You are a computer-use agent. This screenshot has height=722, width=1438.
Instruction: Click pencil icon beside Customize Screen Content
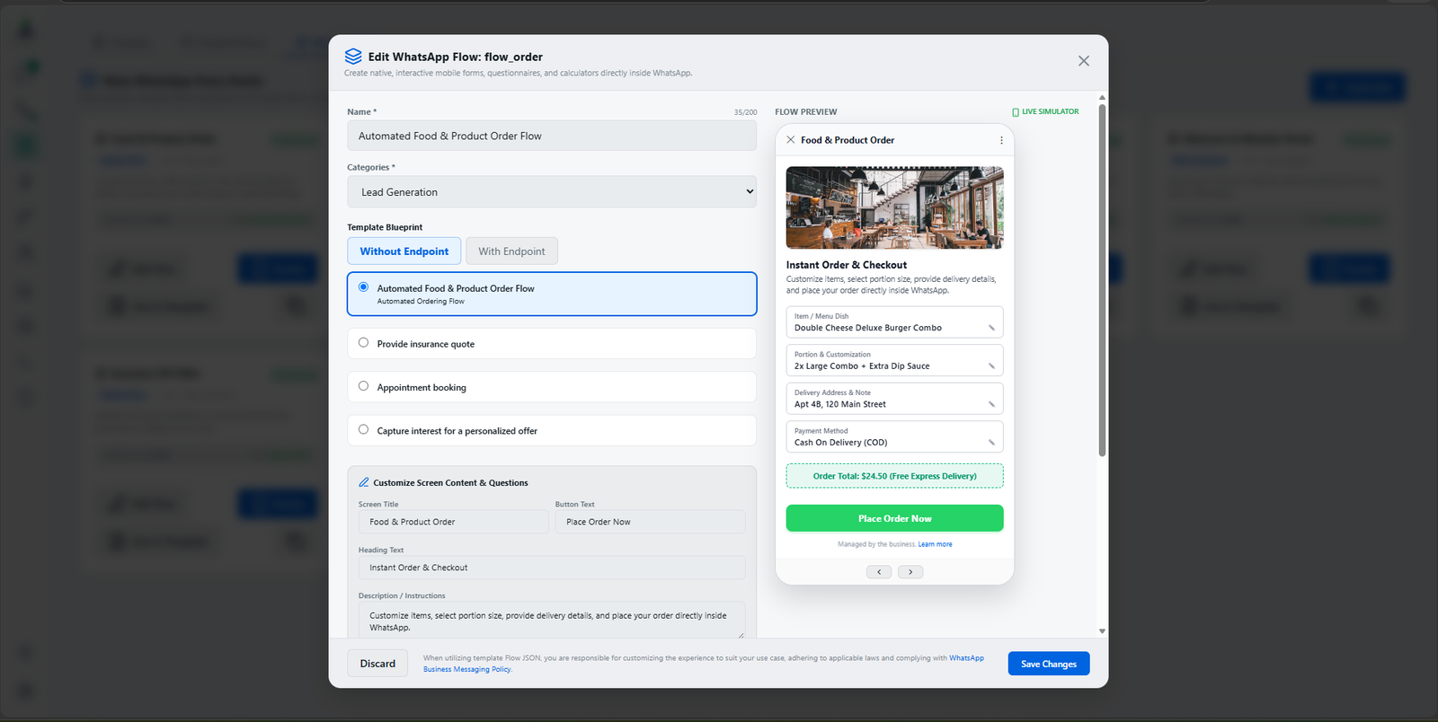(364, 482)
